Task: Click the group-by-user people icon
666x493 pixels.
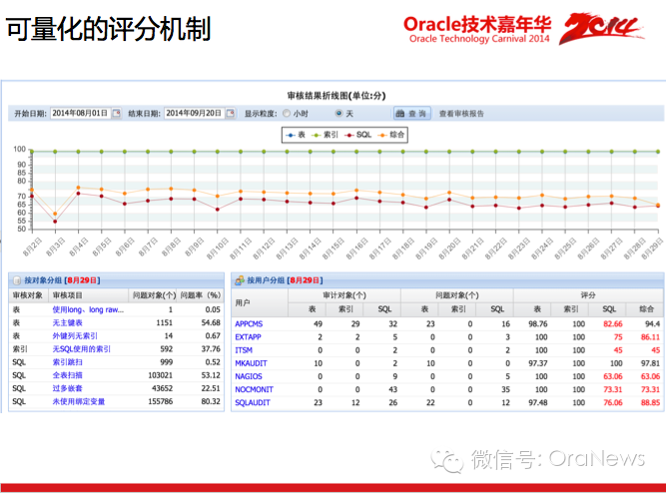Action: tap(240, 280)
